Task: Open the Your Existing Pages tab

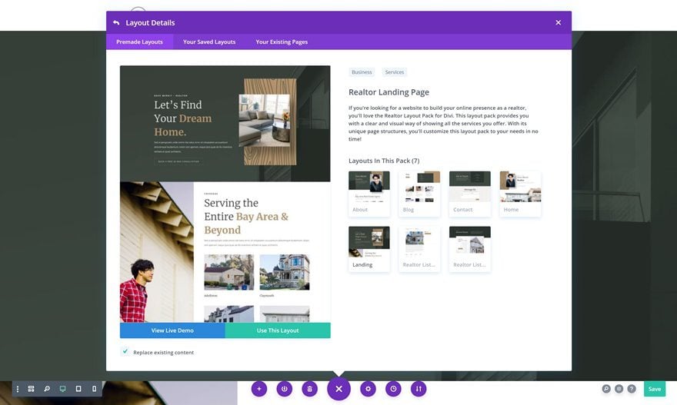Action: 282,41
